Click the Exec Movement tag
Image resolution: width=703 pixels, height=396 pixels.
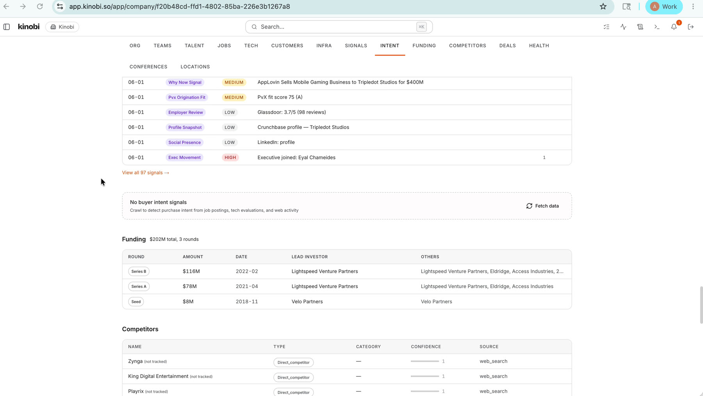pyautogui.click(x=184, y=158)
